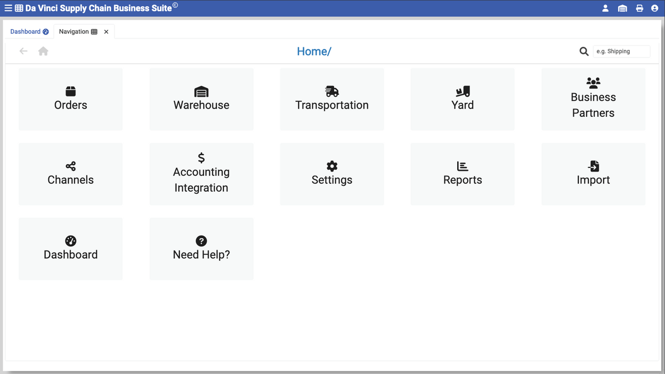
Task: Click the Da Vinci Supply Chain Business Suite title
Action: (99, 8)
